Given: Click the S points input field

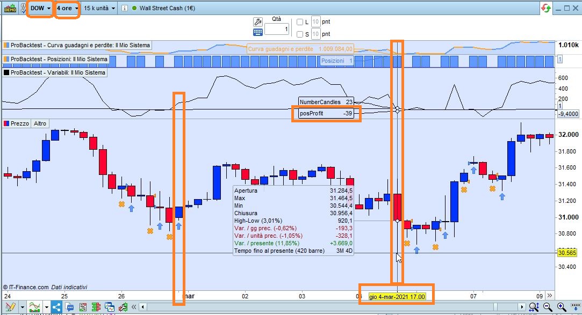Looking at the screenshot, I should 315,34.
